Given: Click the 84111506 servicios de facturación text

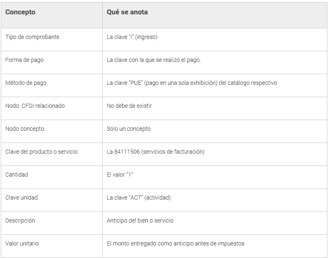Looking at the screenshot, I should (156, 152).
